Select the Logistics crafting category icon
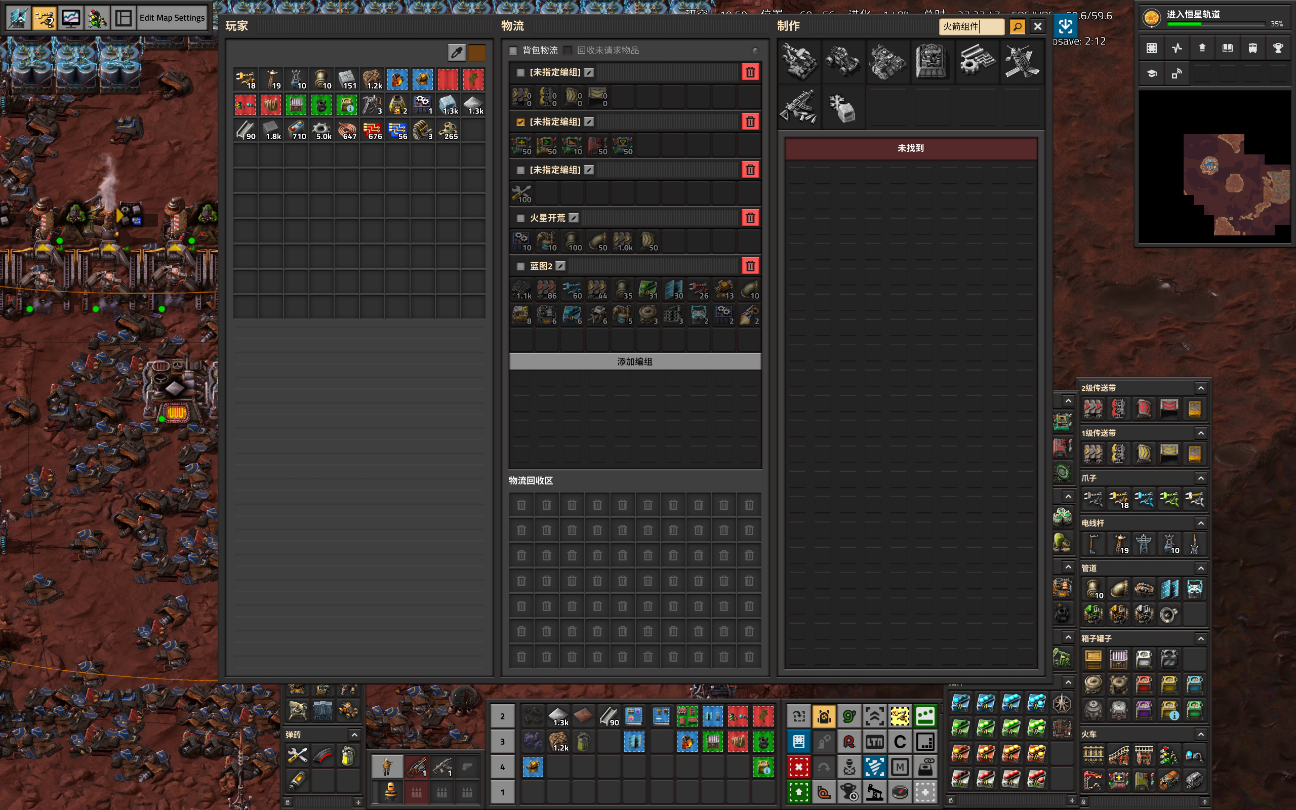The width and height of the screenshot is (1296, 810). point(798,62)
